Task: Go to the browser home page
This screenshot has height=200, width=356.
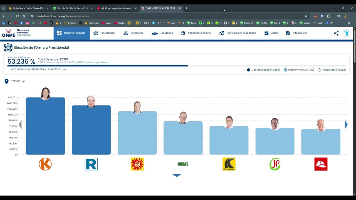Action: coord(24,16)
